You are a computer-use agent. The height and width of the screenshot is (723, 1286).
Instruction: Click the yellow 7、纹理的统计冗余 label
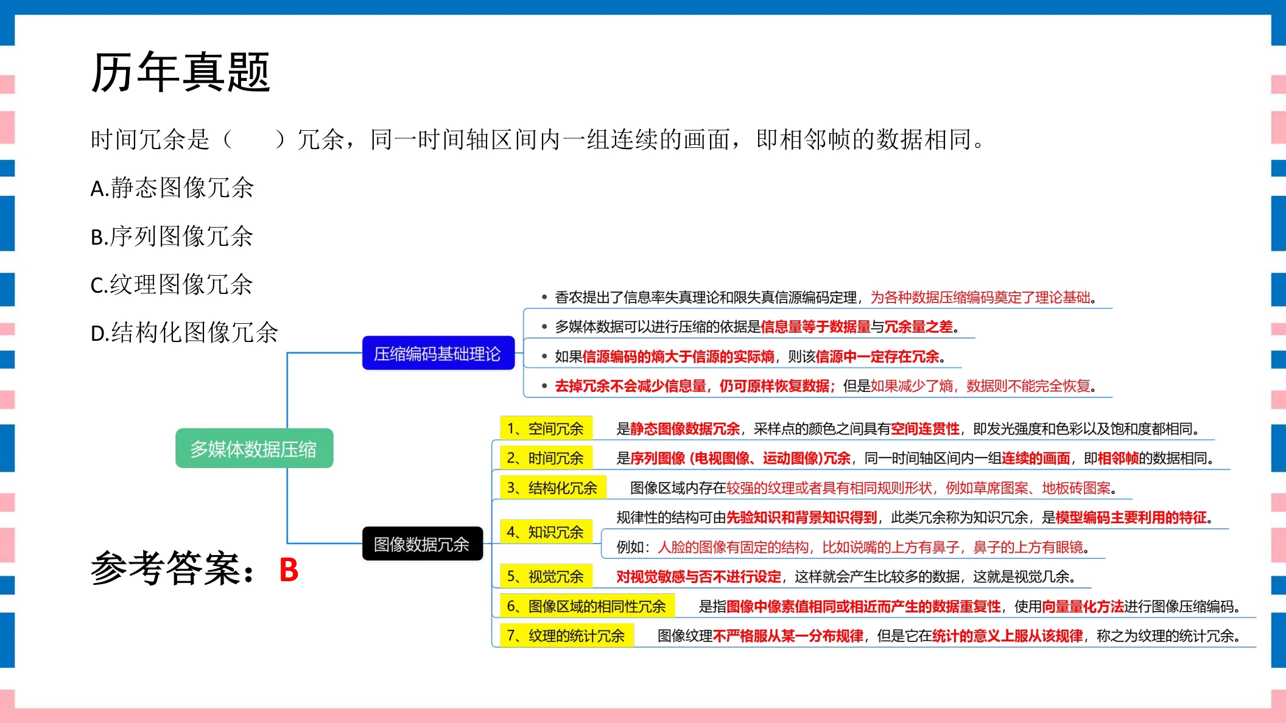point(566,635)
